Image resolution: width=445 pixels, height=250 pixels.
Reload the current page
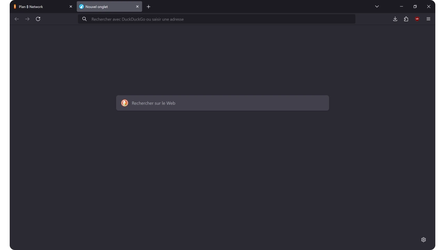pos(38,19)
